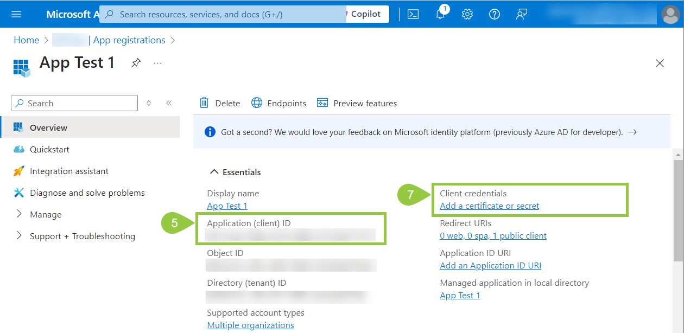Click Add a certificate or secret link

tap(490, 206)
